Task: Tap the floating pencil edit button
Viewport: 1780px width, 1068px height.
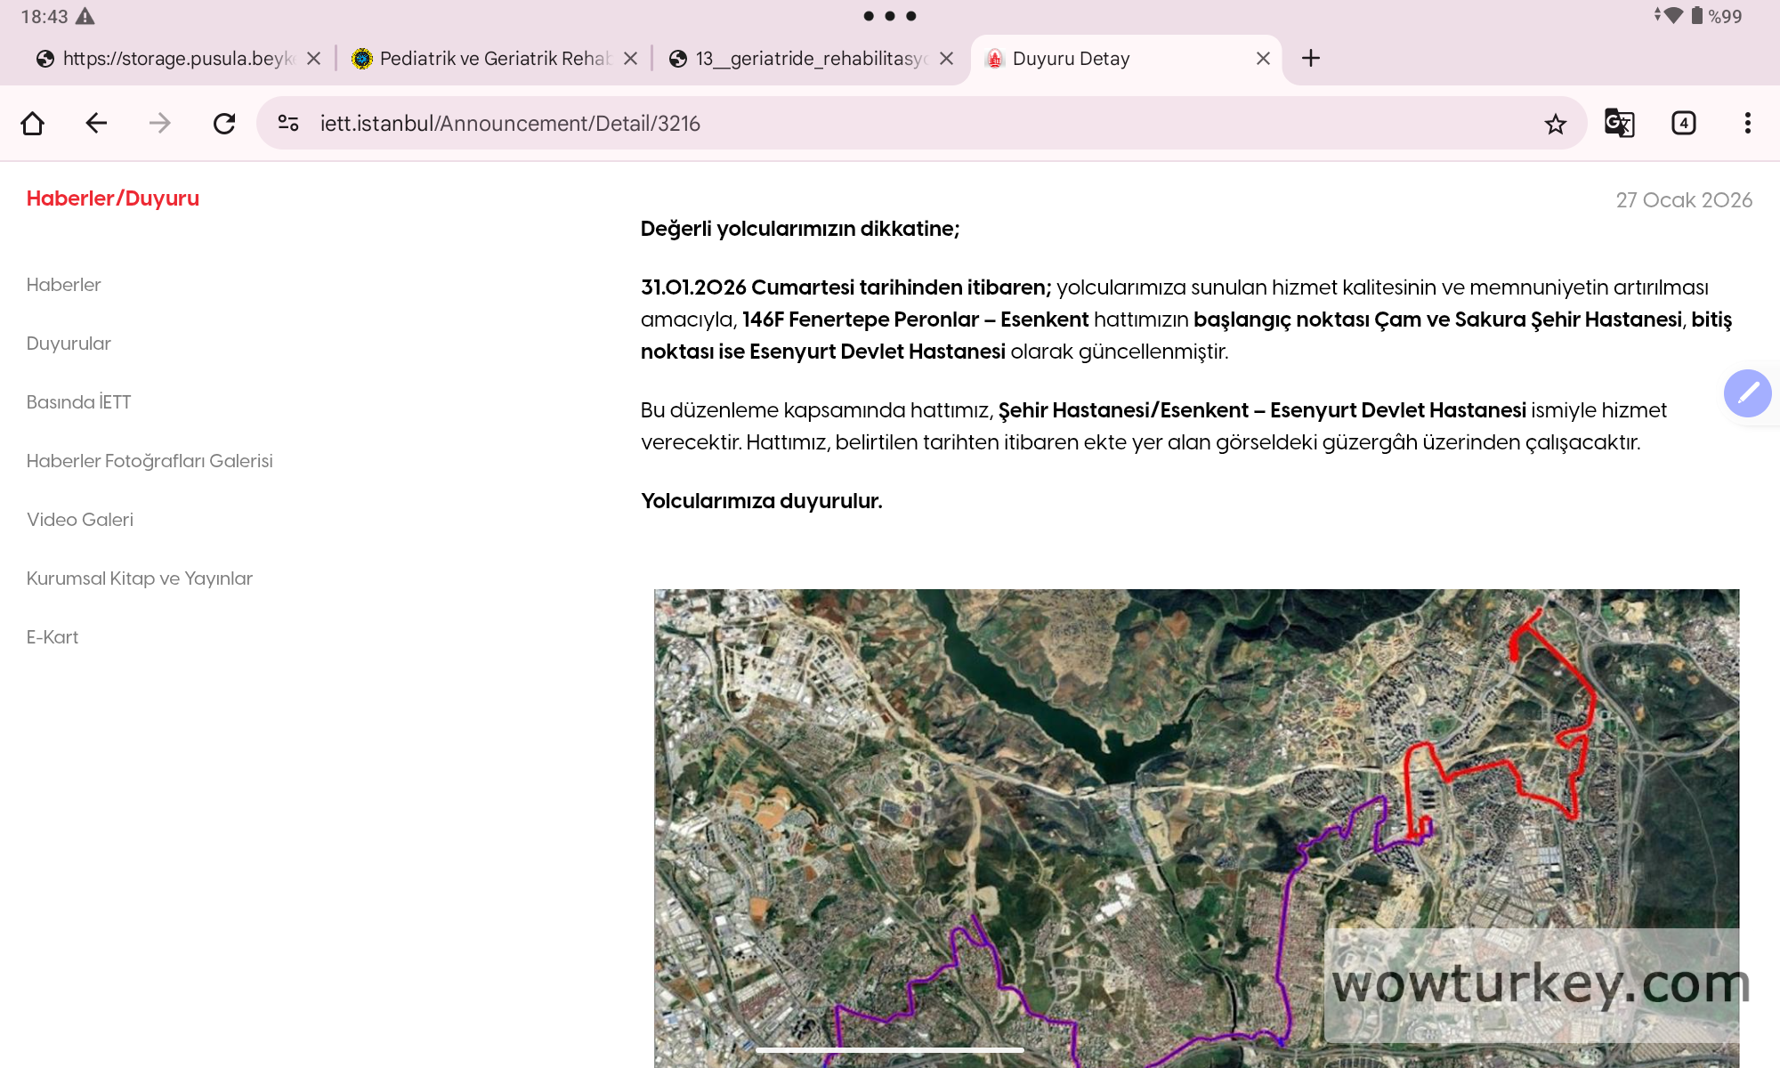Action: pos(1748,393)
